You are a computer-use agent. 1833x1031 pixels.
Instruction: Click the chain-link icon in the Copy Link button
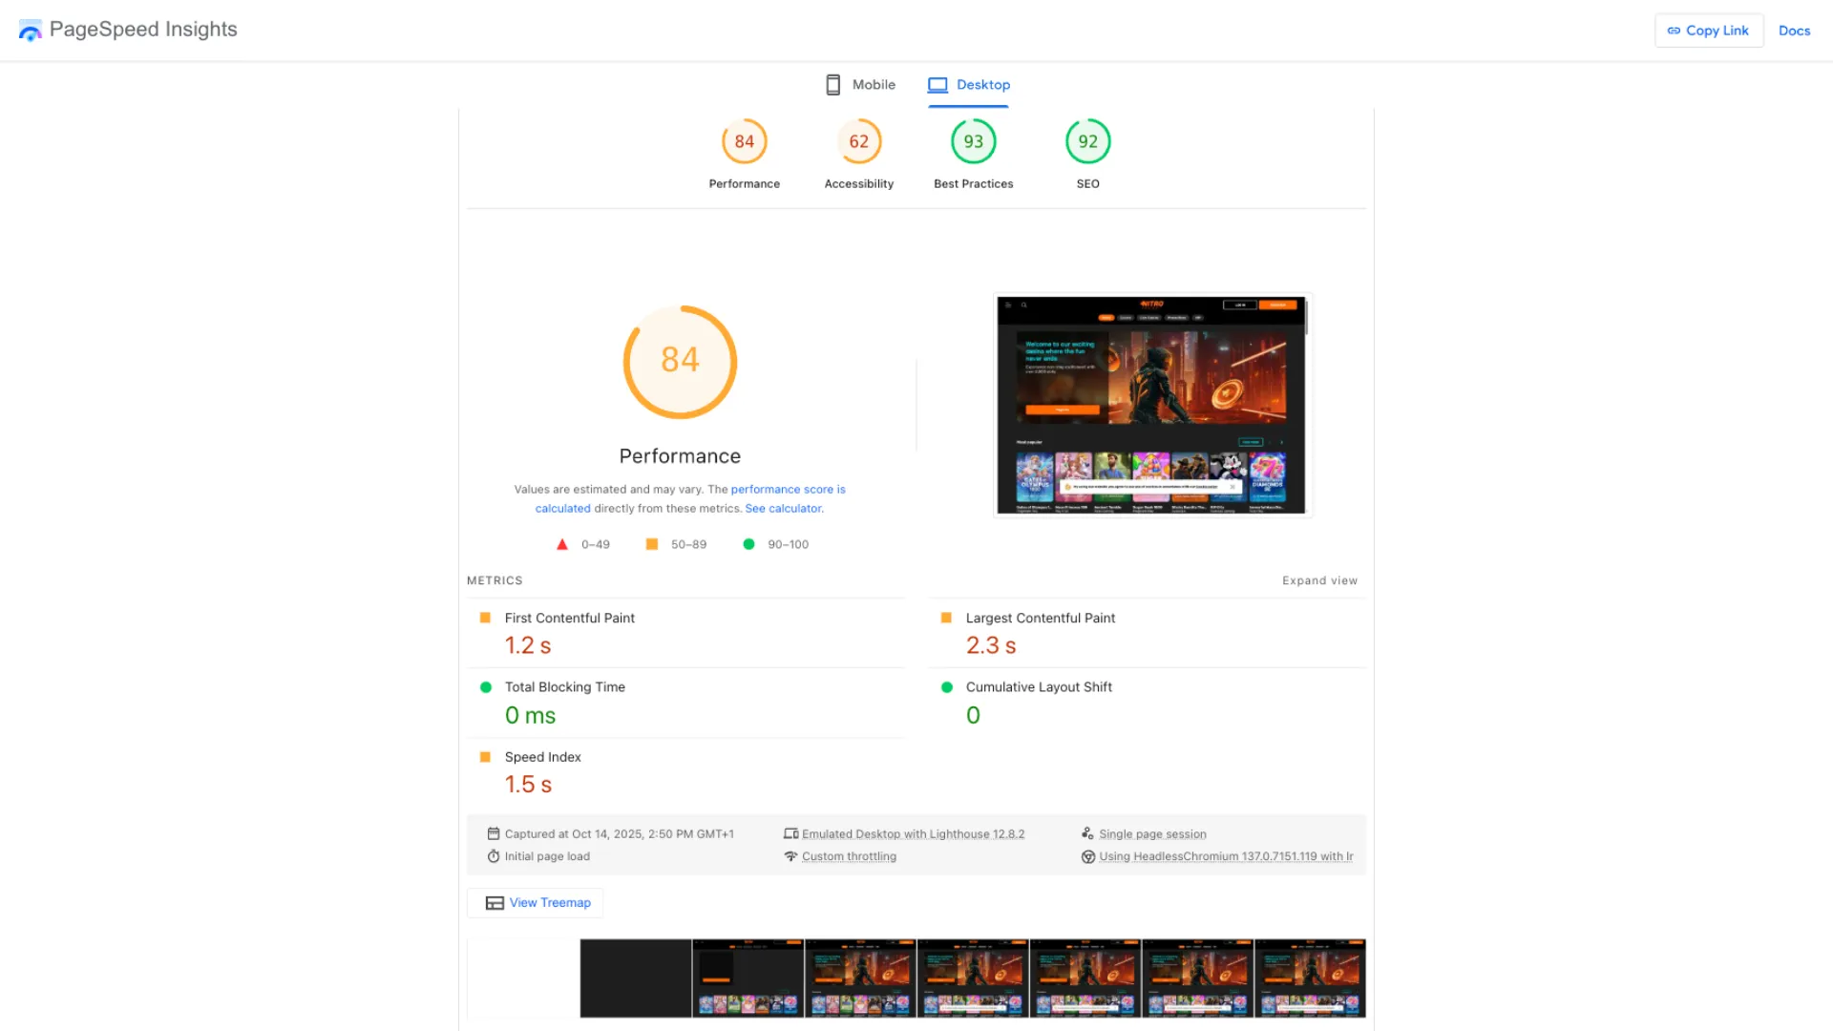1674,31
